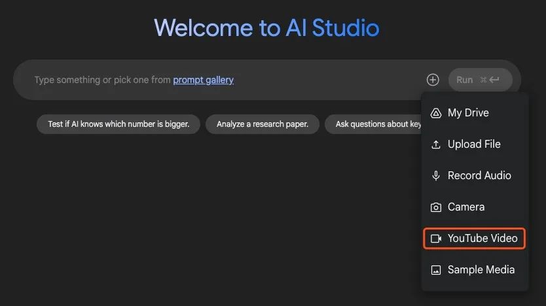The height and width of the screenshot is (306, 546).
Task: Click the picture icon for Sample Media
Action: click(435, 270)
